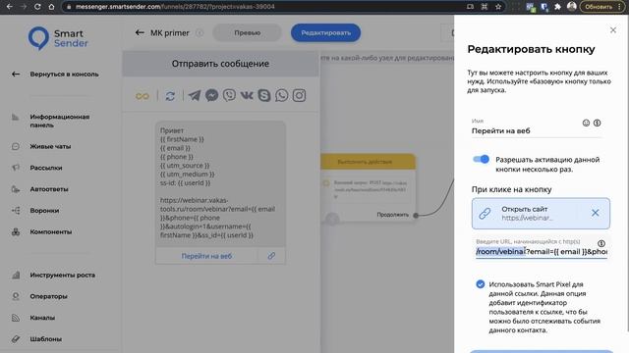Image resolution: width=629 pixels, height=353 pixels.
Task: Select the all-channels infinity icon
Action: pyautogui.click(x=142, y=96)
